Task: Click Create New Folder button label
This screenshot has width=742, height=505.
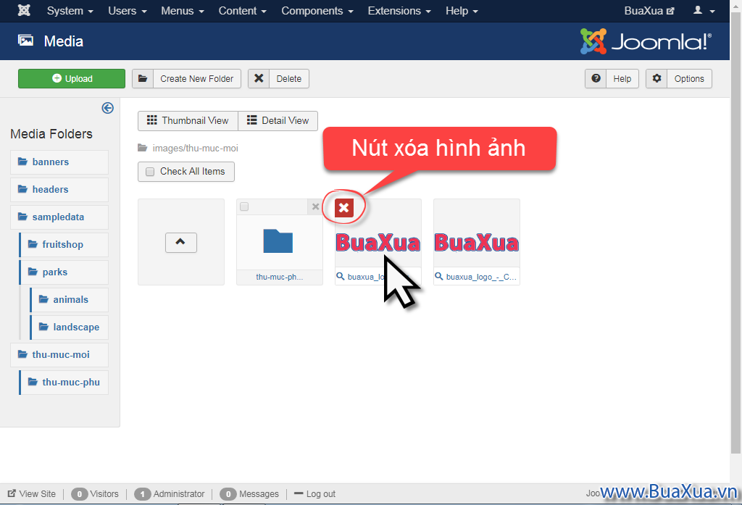Action: pos(197,78)
